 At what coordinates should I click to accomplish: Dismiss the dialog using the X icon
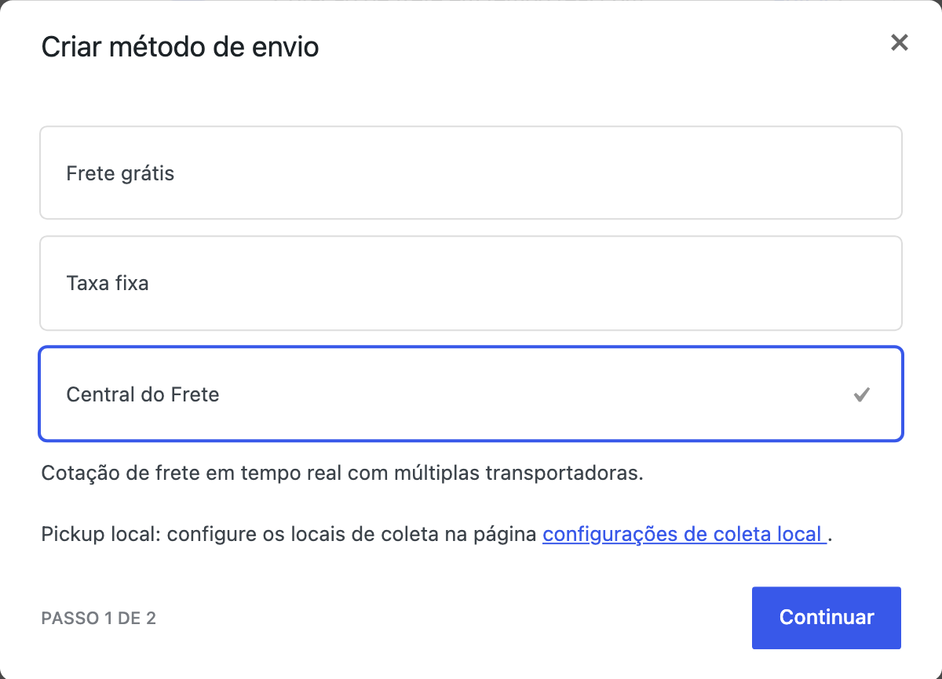[x=899, y=43]
